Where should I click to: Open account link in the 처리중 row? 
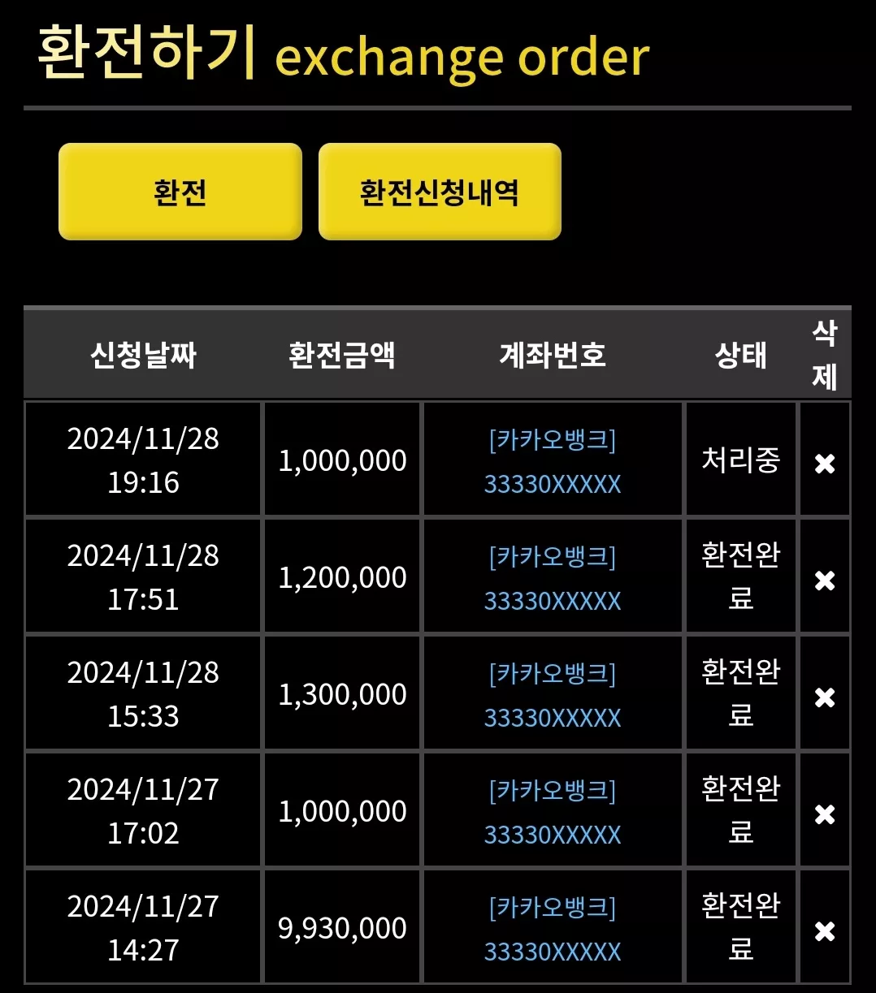tap(553, 461)
